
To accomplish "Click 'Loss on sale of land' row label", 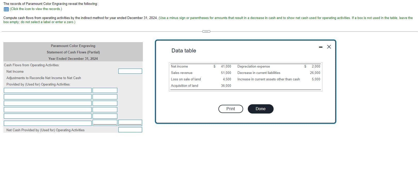I will (x=186, y=79).
